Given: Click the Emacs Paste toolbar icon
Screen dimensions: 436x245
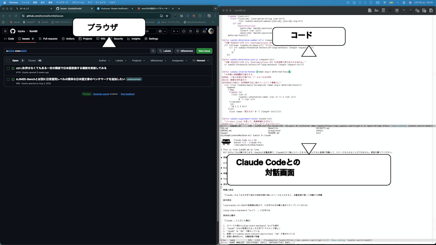Looking at the screenshot, I should coord(424,11).
